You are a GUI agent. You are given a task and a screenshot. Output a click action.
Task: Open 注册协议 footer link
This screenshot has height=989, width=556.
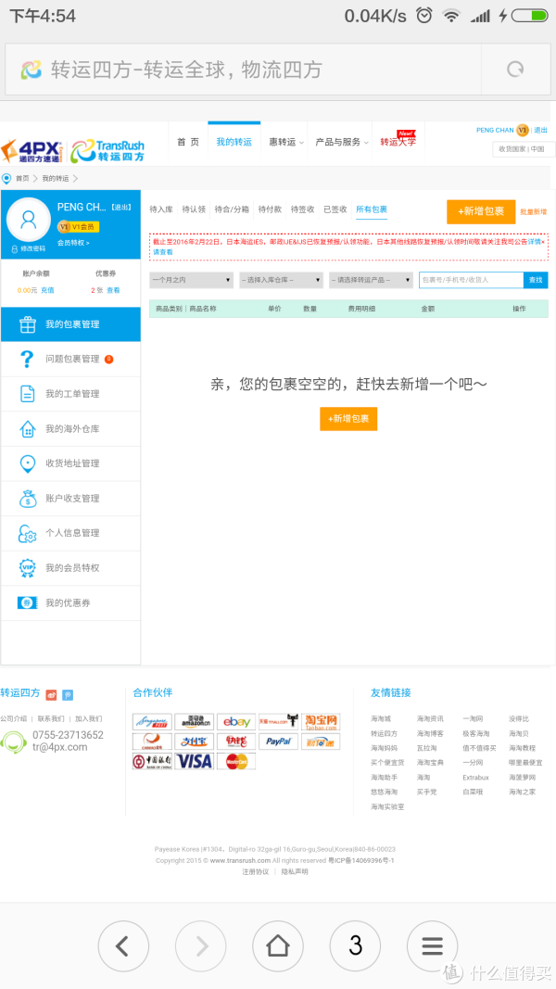pos(256,871)
